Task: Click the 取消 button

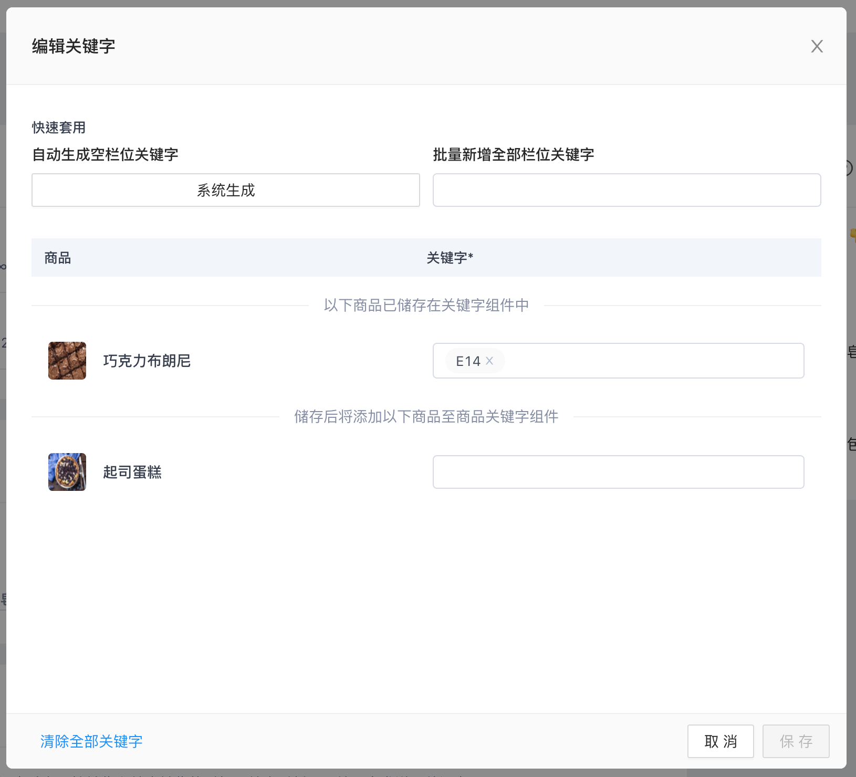Action: tap(721, 741)
